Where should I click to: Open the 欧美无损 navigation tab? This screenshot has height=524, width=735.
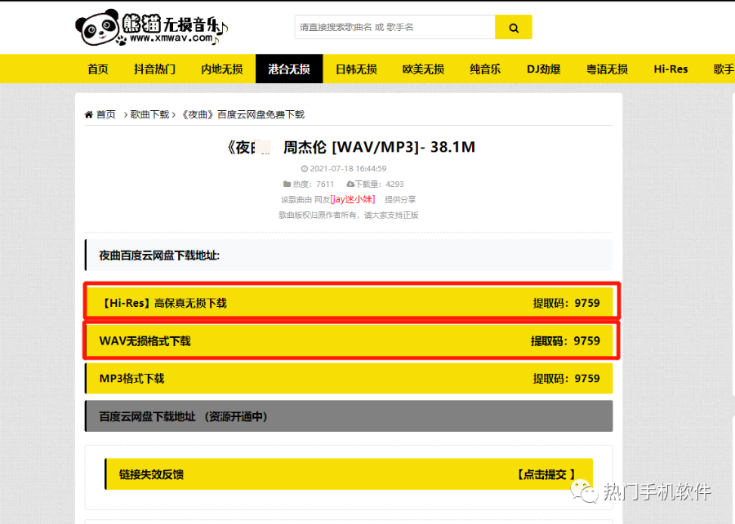pos(423,69)
